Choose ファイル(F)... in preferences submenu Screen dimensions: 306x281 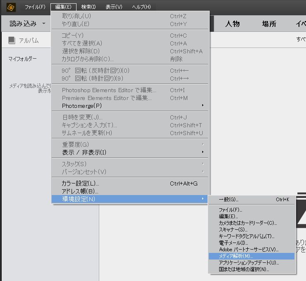pos(252,210)
